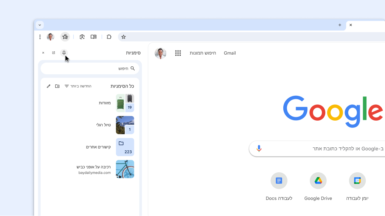Open the קישורים אחרים folder
Screen dimensions: 385x216
pos(125,147)
